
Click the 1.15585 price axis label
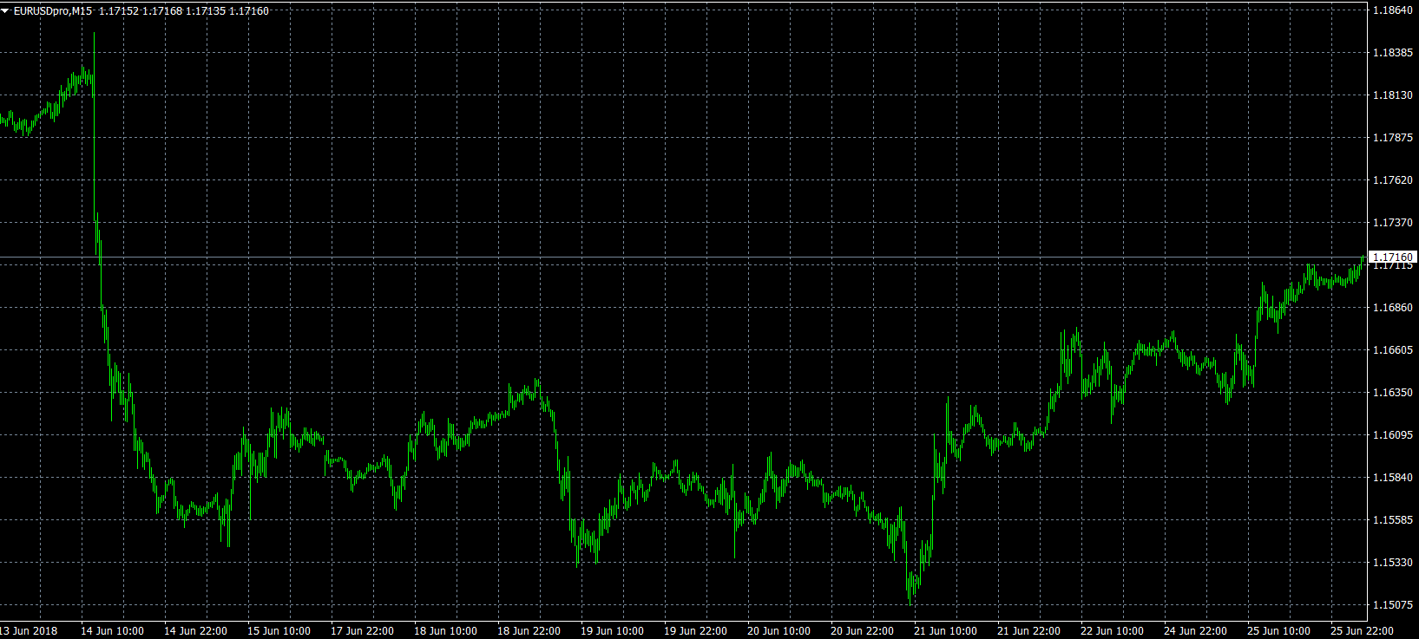pyautogui.click(x=1391, y=520)
